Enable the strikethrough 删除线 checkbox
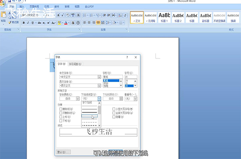Viewport: 241px width, 159px height. (61, 109)
